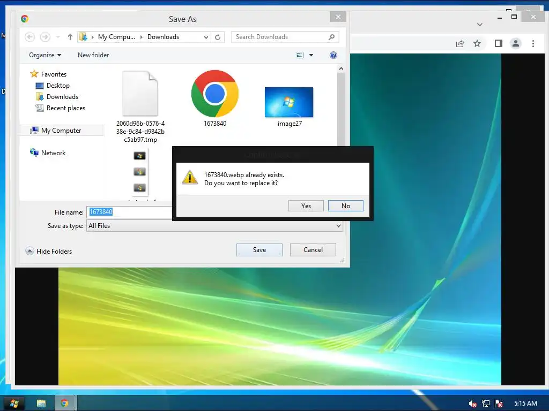The height and width of the screenshot is (411, 549).
Task: Click the File name text field
Action: pyautogui.click(x=129, y=212)
